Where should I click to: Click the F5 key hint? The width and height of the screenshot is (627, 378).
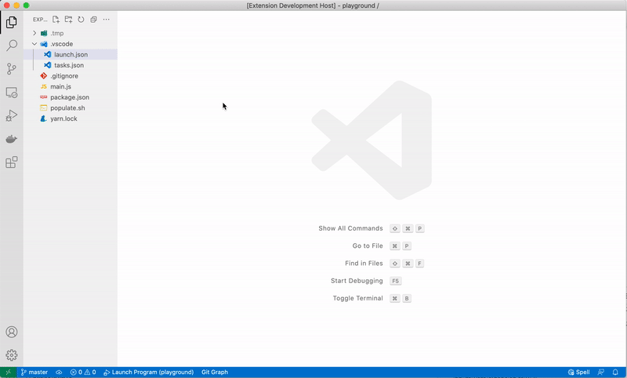[396, 281]
